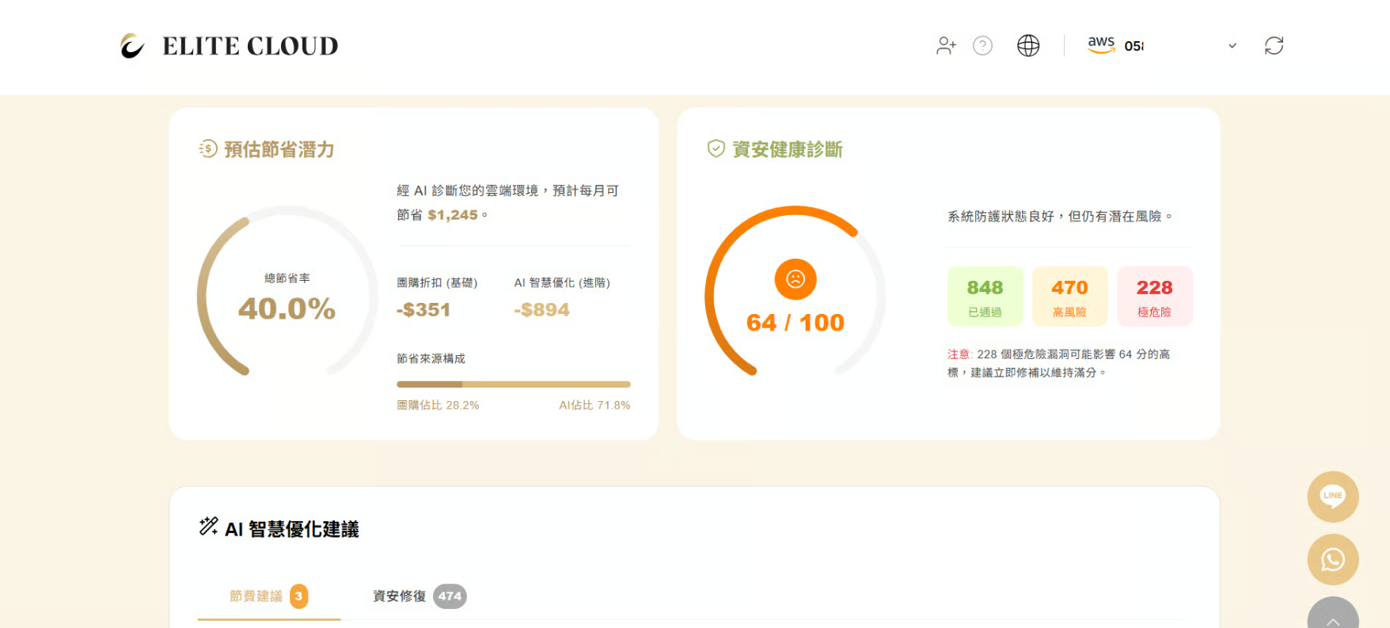Click the Elite Cloud logo
Screen dimensions: 1390x628
click(x=229, y=46)
